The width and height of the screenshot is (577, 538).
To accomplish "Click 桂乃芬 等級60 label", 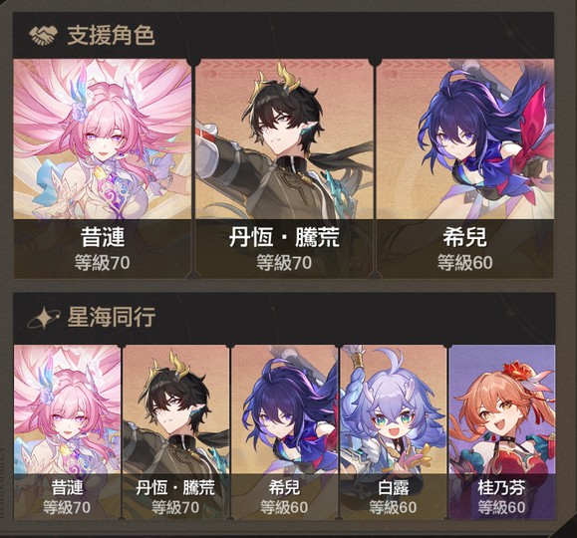I will click(502, 507).
